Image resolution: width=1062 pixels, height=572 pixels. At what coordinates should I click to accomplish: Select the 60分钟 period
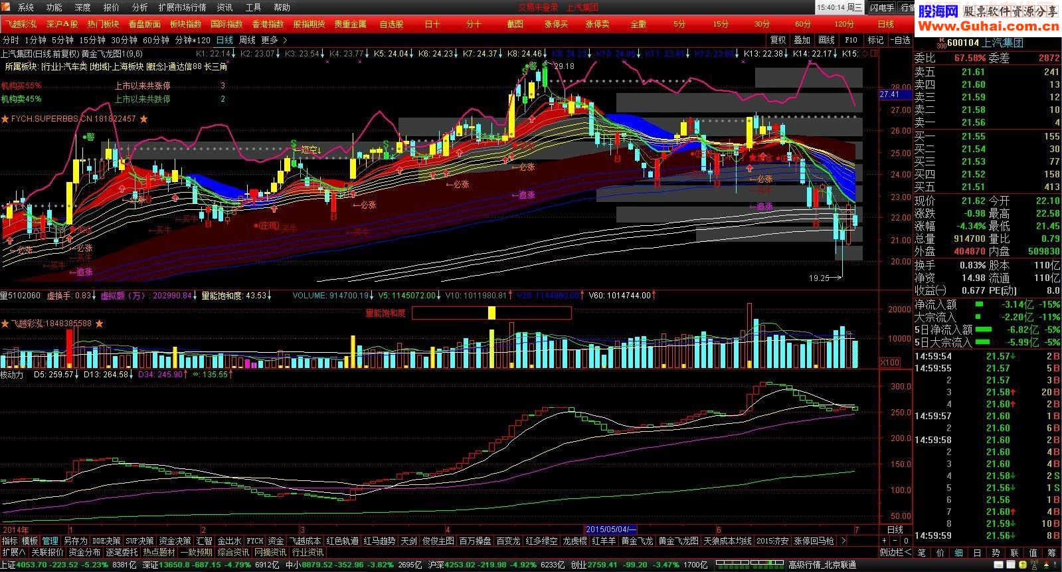[x=156, y=40]
